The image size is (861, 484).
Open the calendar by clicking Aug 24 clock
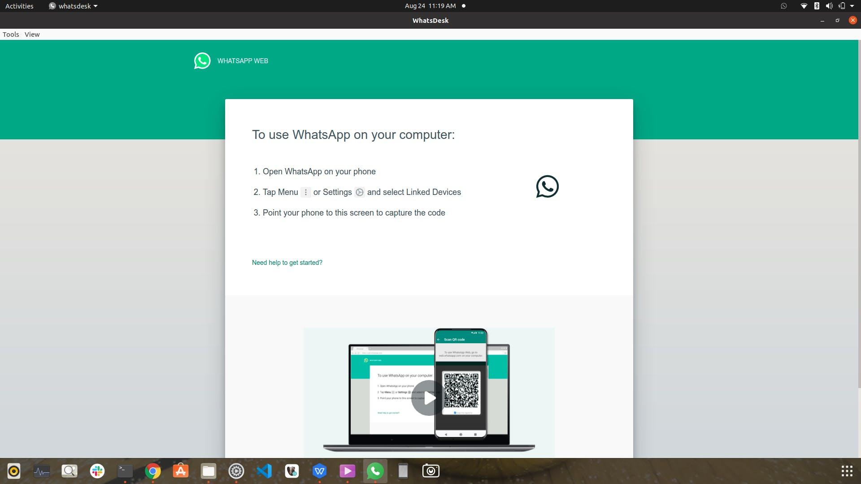429,6
